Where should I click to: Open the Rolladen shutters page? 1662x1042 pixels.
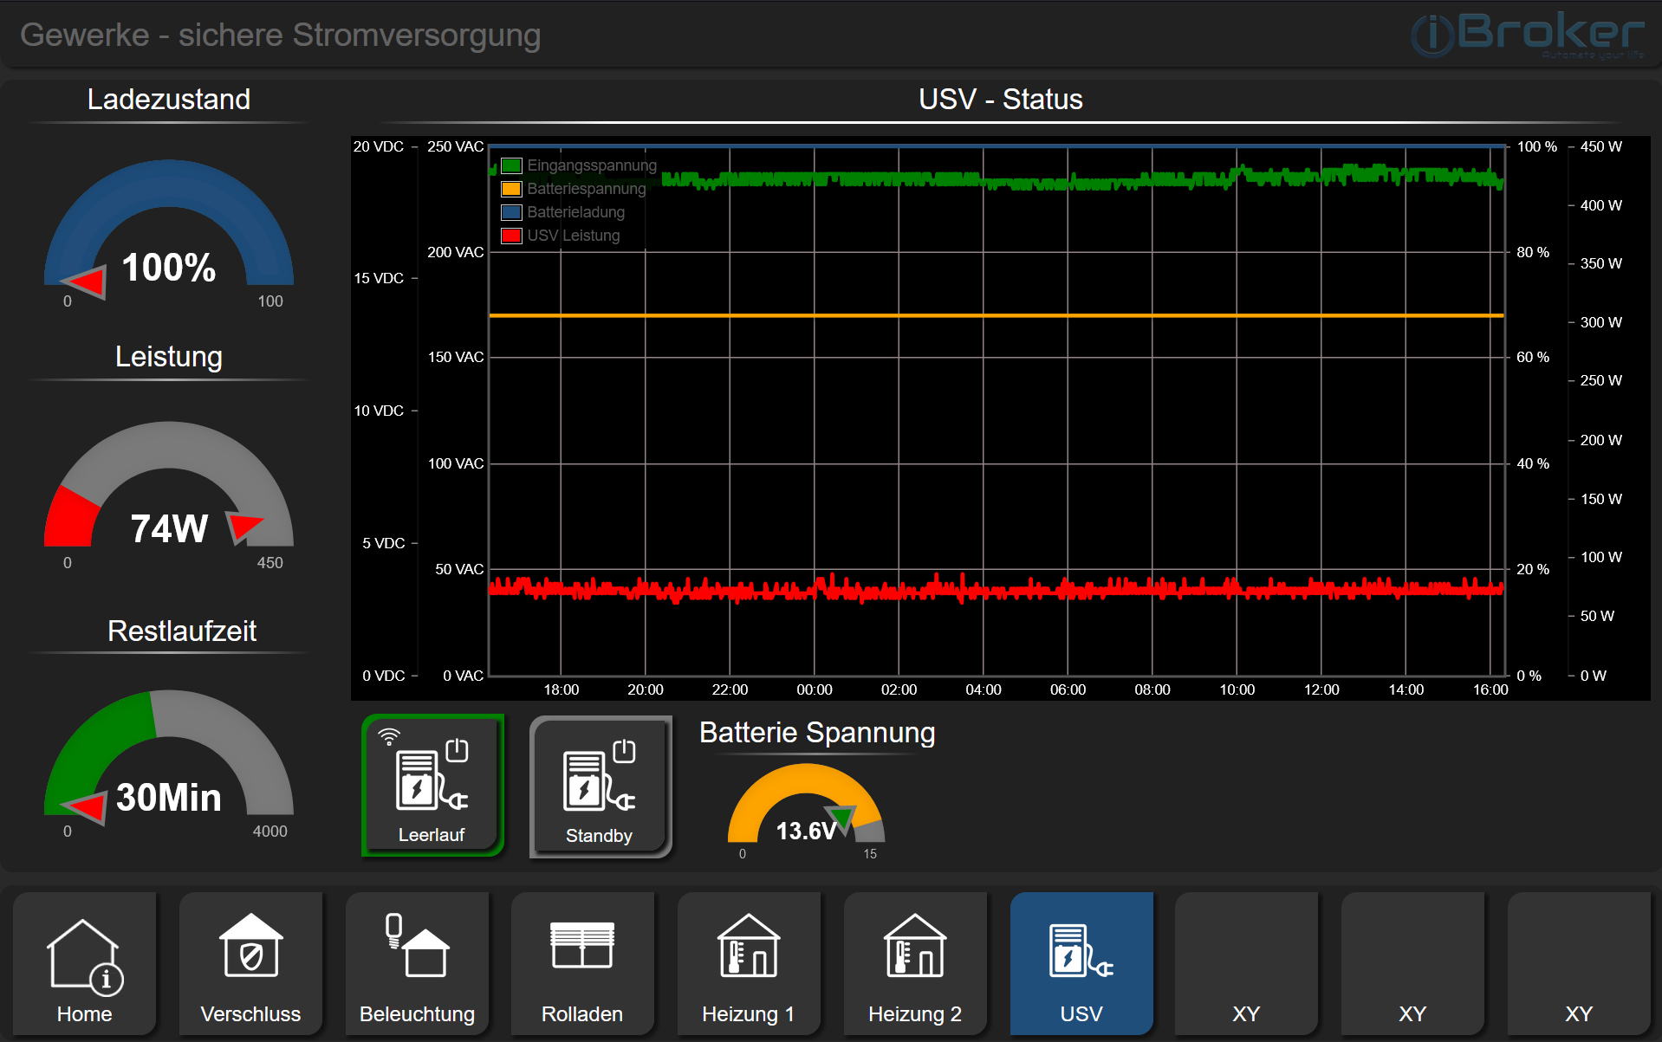point(582,963)
